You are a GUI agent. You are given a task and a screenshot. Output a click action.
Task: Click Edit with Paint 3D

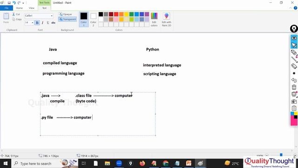click(167, 19)
